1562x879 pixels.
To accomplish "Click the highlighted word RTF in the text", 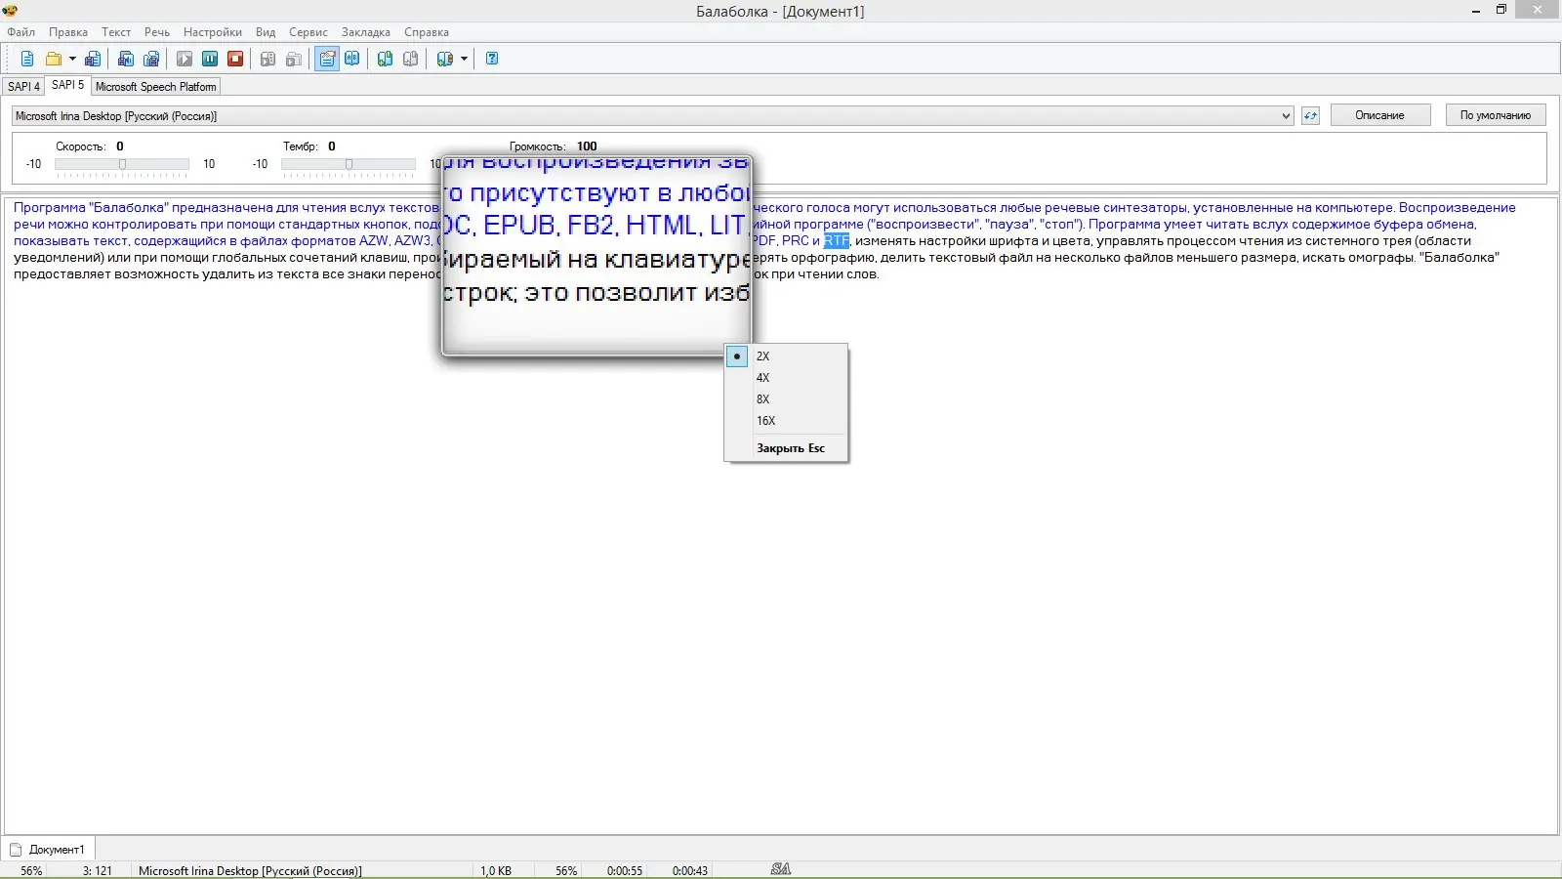I will (x=837, y=241).
